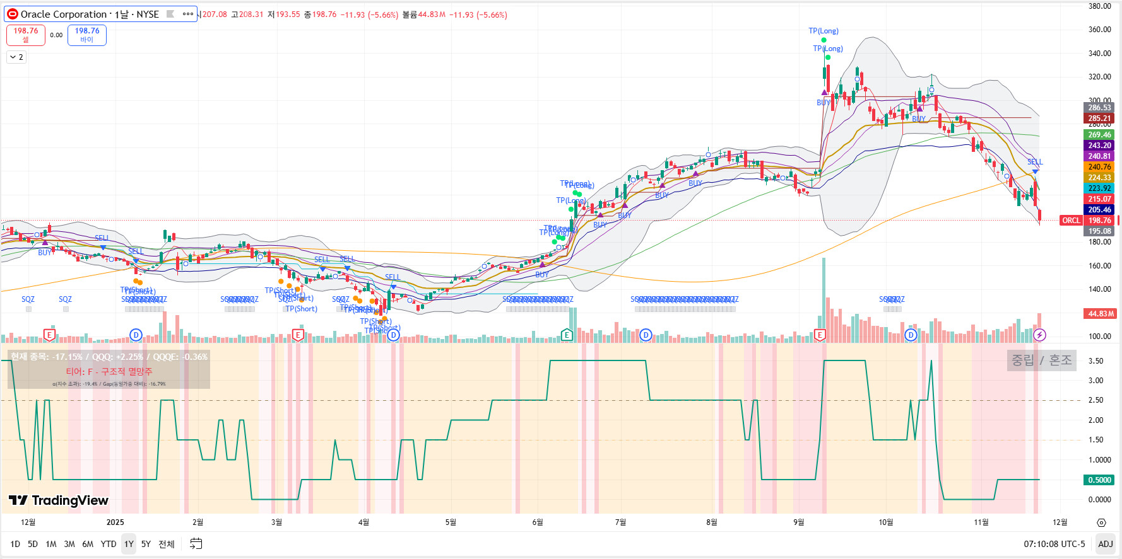
Task: Select the 5D time range
Action: pyautogui.click(x=33, y=544)
